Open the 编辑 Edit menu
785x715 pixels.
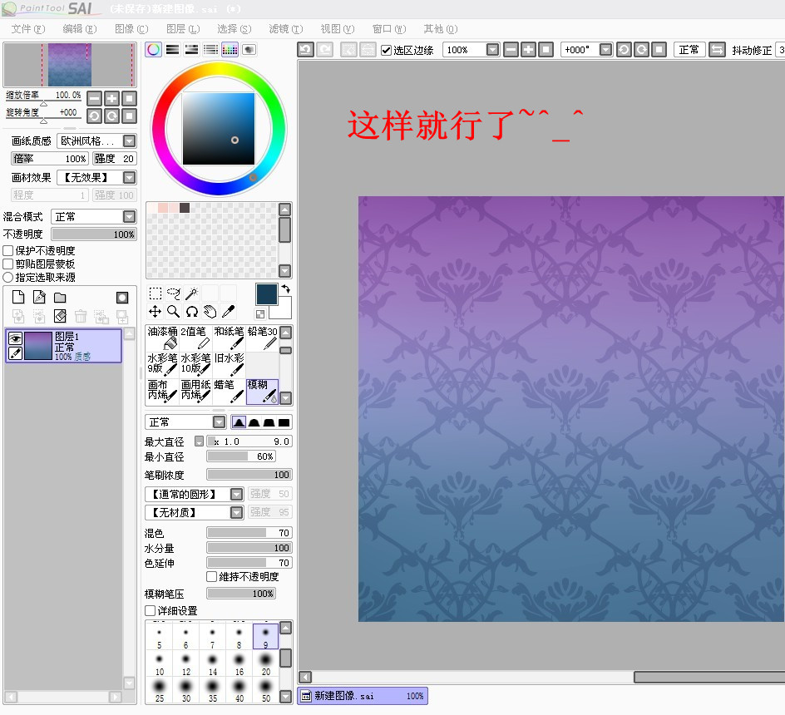tap(80, 29)
